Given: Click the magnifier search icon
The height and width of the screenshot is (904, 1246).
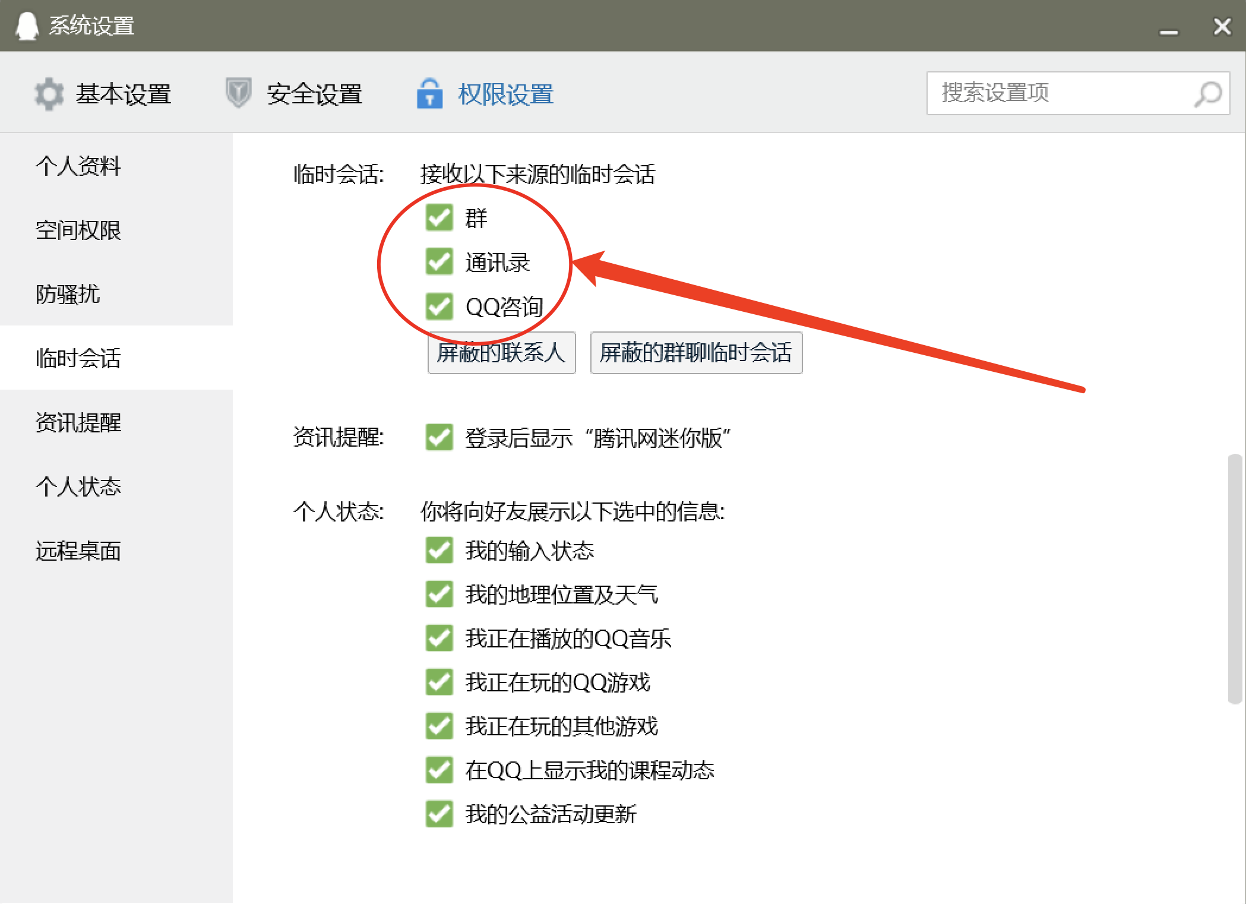Looking at the screenshot, I should click(x=1208, y=94).
